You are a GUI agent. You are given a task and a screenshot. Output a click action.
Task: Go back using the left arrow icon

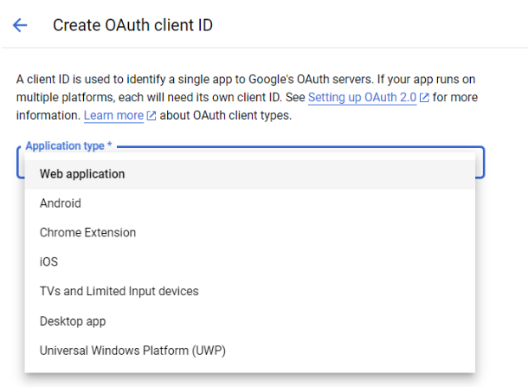tap(20, 25)
